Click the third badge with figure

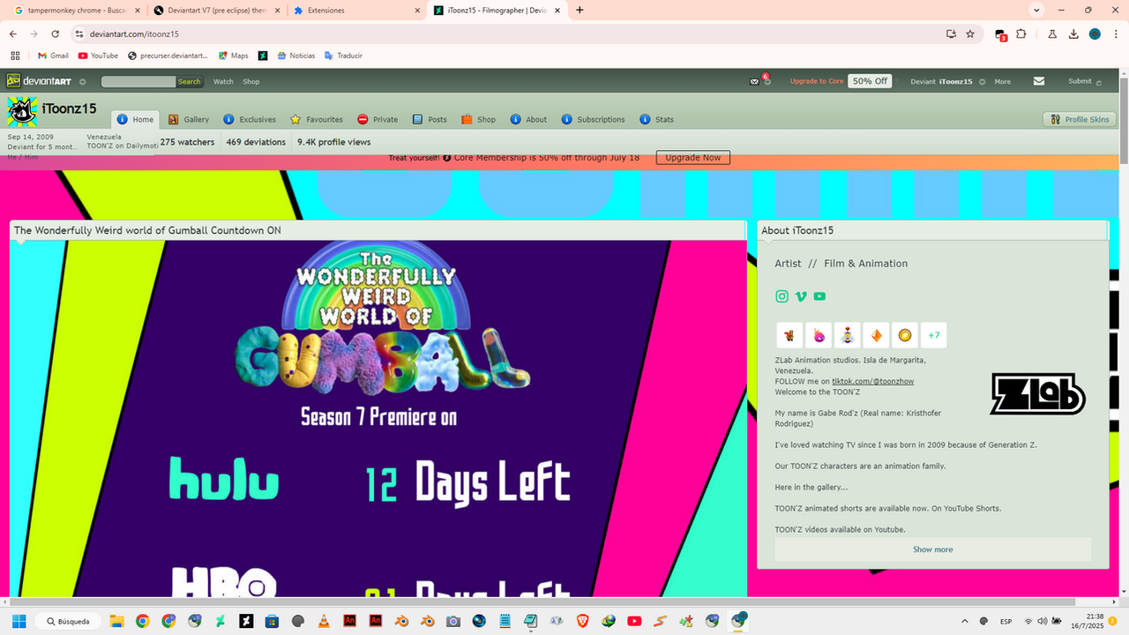847,335
